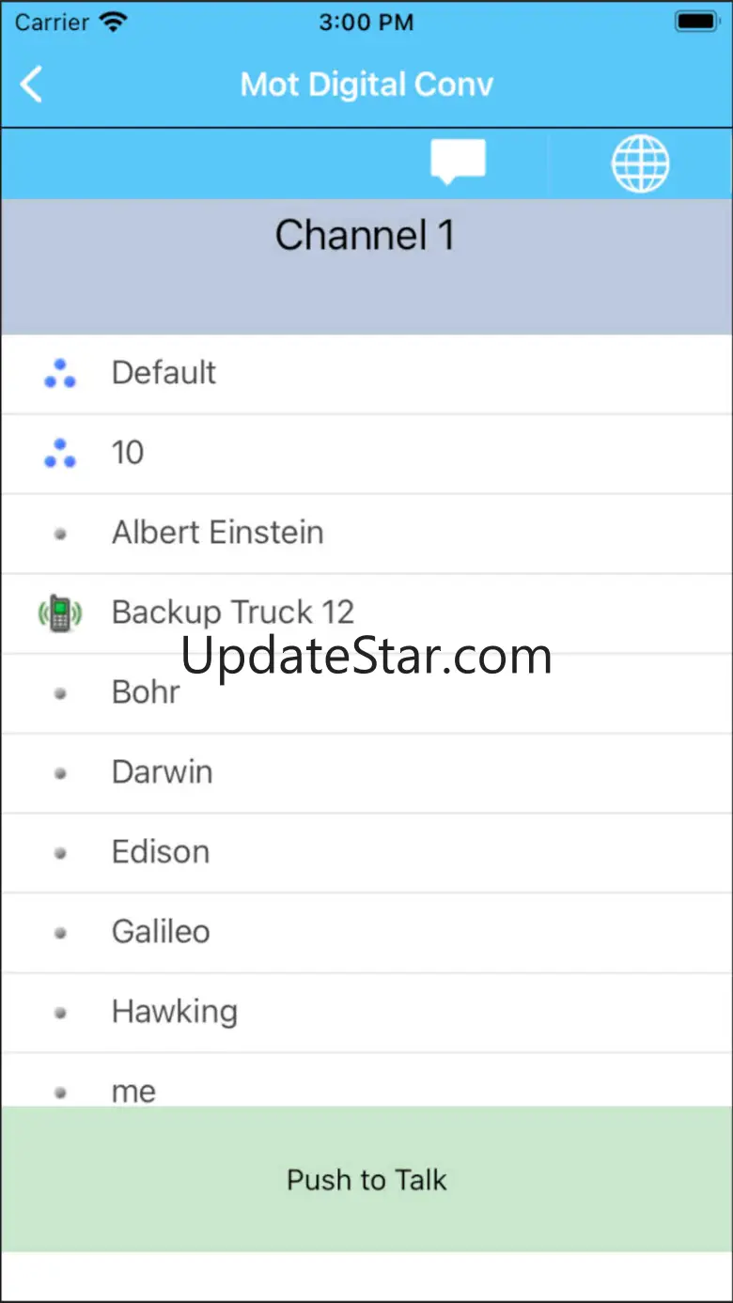733x1303 pixels.
Task: Open the globe map icon
Action: pyautogui.click(x=640, y=163)
